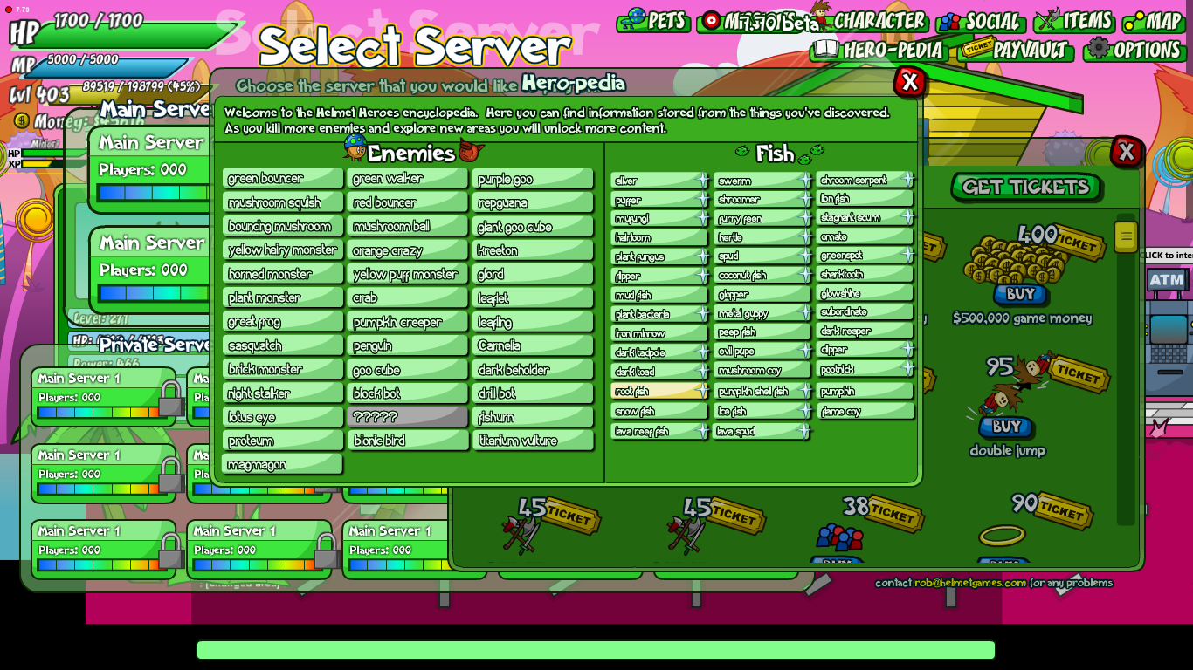The width and height of the screenshot is (1193, 670).
Task: Close the ticket store window with red X
Action: tap(1126, 151)
